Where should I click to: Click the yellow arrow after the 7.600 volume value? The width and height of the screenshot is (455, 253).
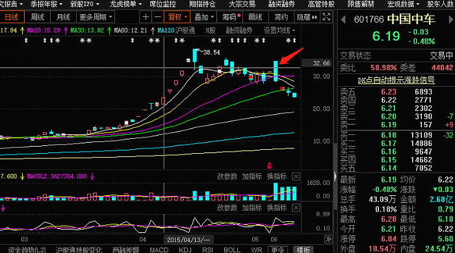point(22,176)
